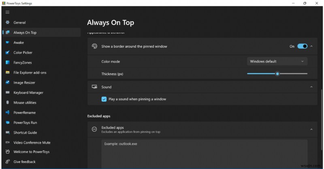The image size is (324, 169).
Task: Click the Show a border around pinned window row
Action: coord(202,46)
